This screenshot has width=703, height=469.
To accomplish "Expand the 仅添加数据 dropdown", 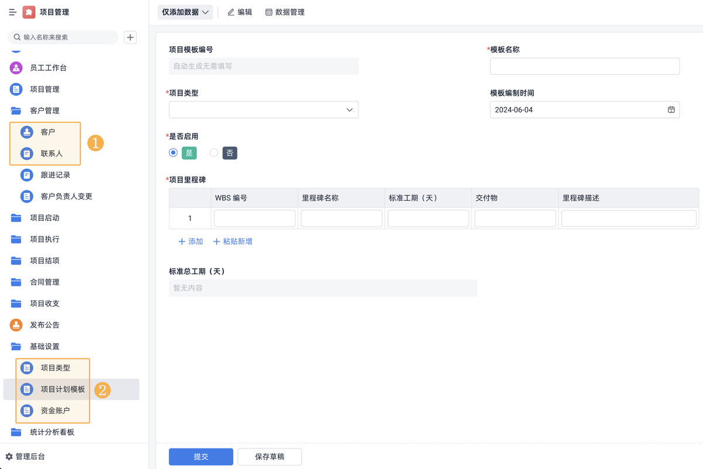I will [185, 12].
